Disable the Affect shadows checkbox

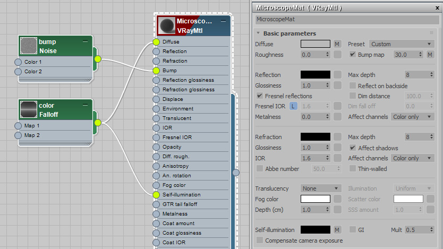tap(353, 148)
